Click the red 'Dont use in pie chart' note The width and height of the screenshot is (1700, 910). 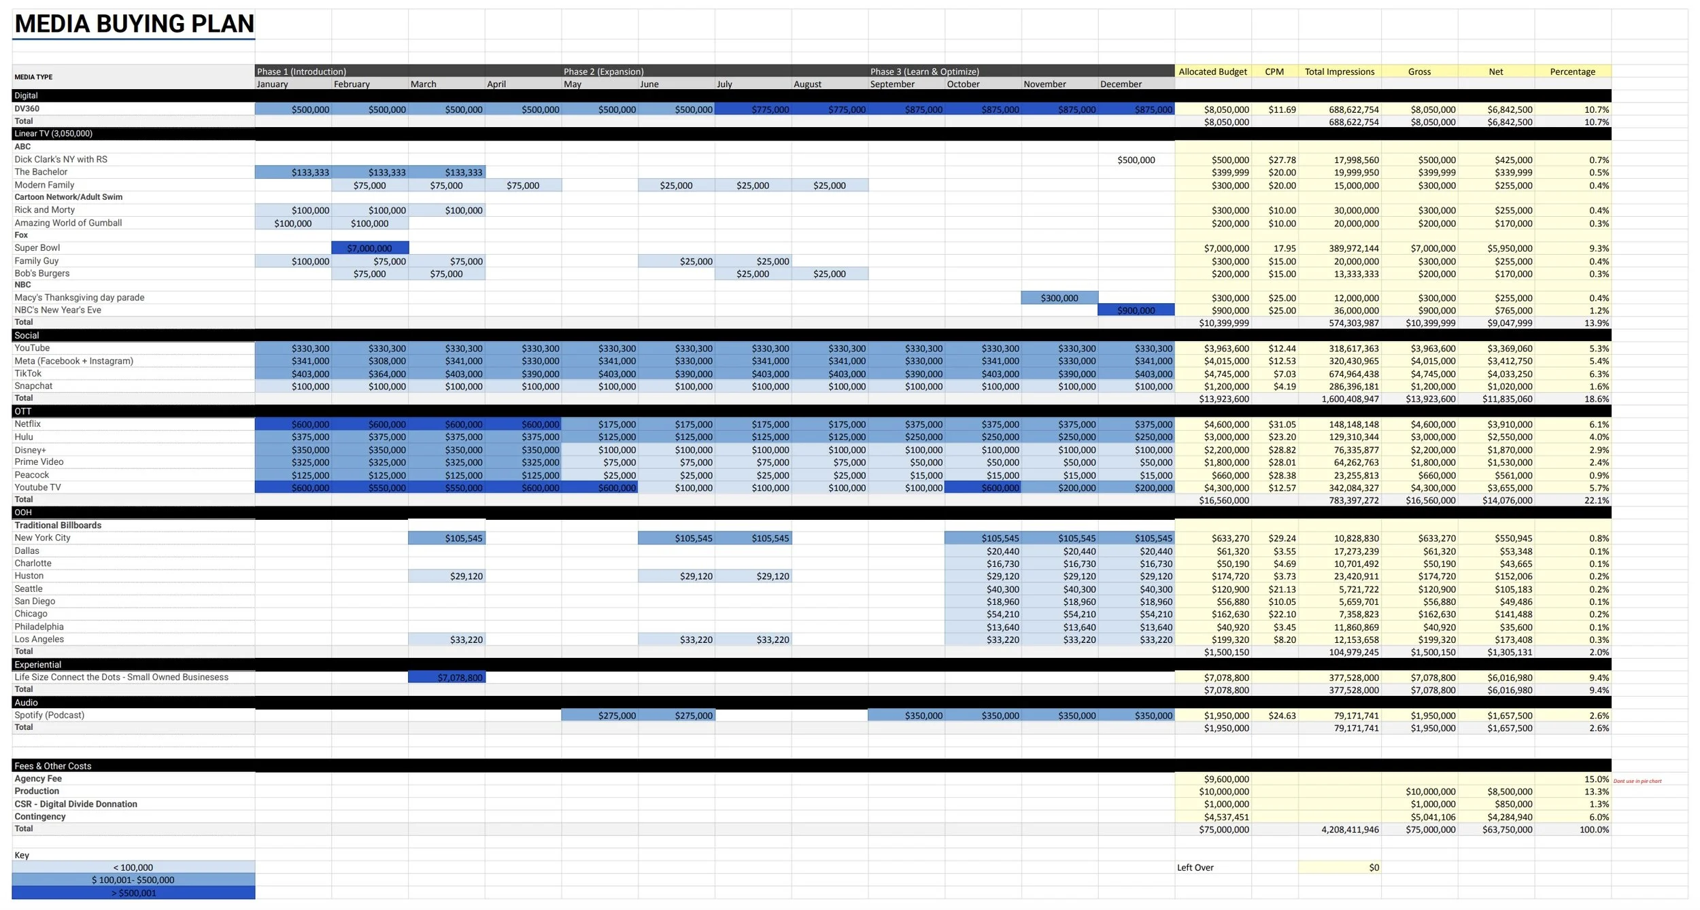1637,782
